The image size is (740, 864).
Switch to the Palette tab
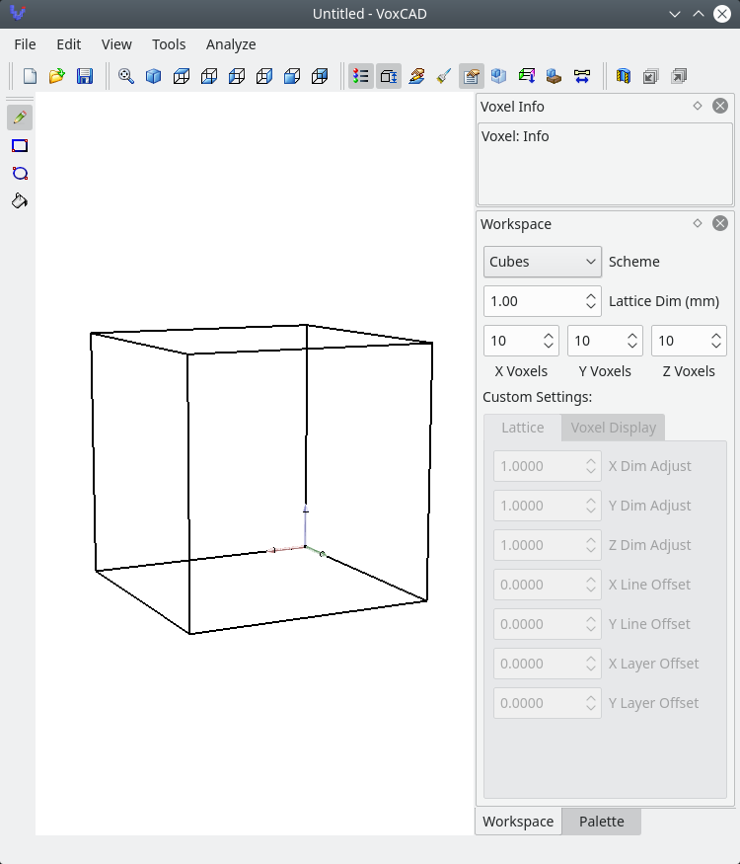pyautogui.click(x=601, y=822)
